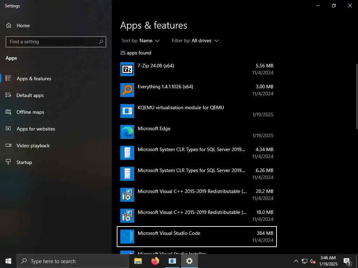Launch Firefox from the taskbar
This screenshot has height=268, width=358.
[x=155, y=261]
